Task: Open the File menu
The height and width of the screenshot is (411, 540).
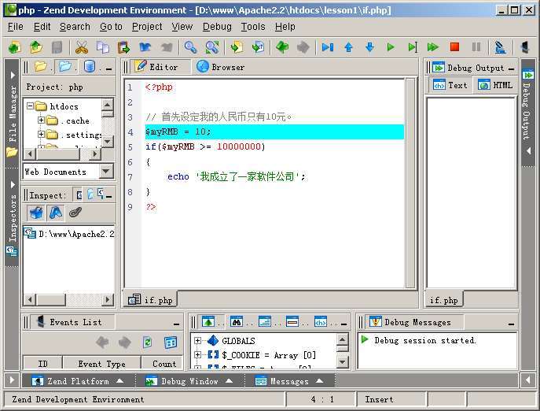Action: [x=16, y=27]
